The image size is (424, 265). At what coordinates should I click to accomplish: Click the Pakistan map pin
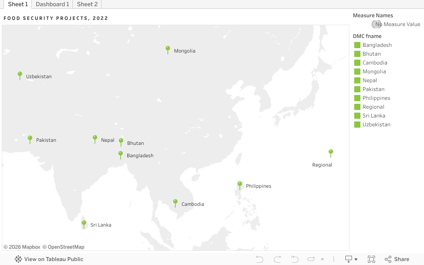pos(30,140)
